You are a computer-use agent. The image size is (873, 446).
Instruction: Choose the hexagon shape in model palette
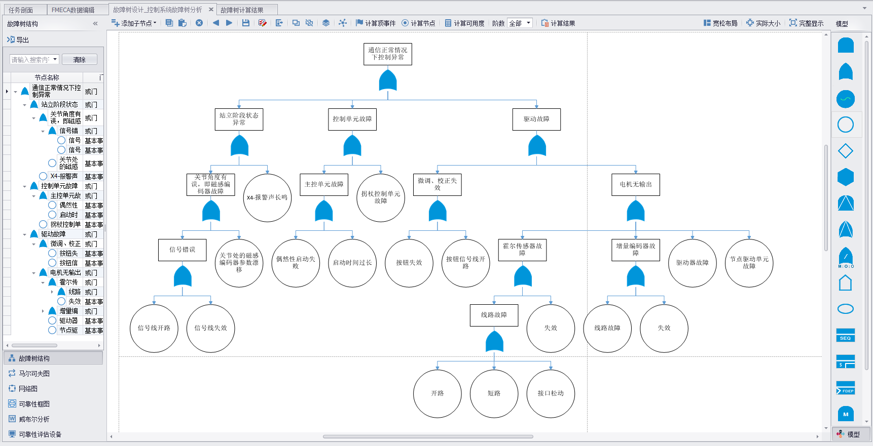pyautogui.click(x=845, y=177)
